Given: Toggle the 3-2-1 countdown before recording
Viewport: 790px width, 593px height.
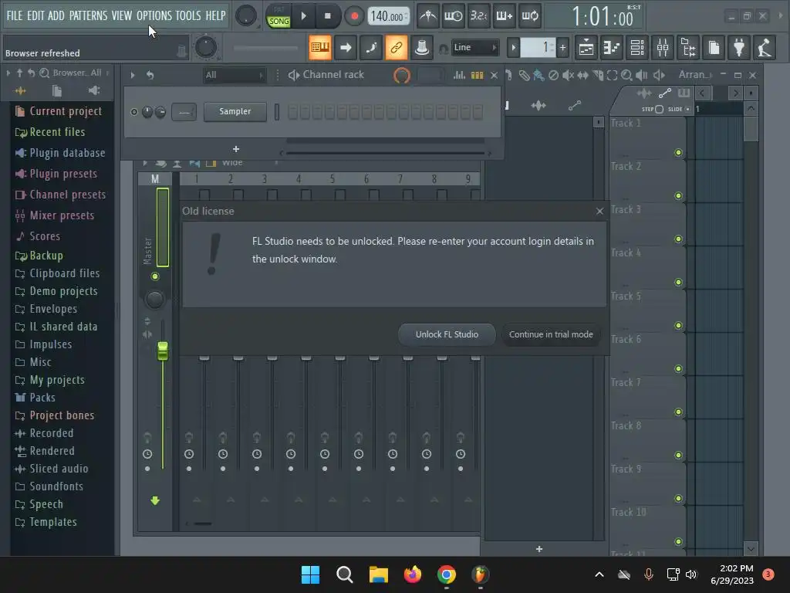Looking at the screenshot, I should 478,16.
